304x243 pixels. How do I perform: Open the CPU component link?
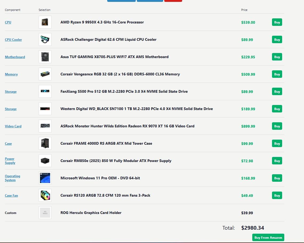click(8, 22)
